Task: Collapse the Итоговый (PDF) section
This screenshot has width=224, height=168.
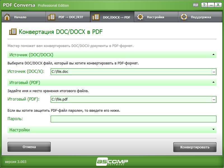Action: point(213,82)
